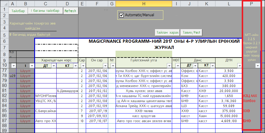Image resolution: width=265 pixels, height=133 pixels.
Task: Click the cell containing 20,000,000
Action: click(229, 91)
